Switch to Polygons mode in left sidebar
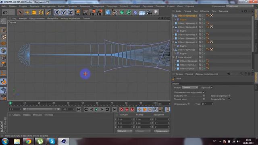 tap(4, 64)
